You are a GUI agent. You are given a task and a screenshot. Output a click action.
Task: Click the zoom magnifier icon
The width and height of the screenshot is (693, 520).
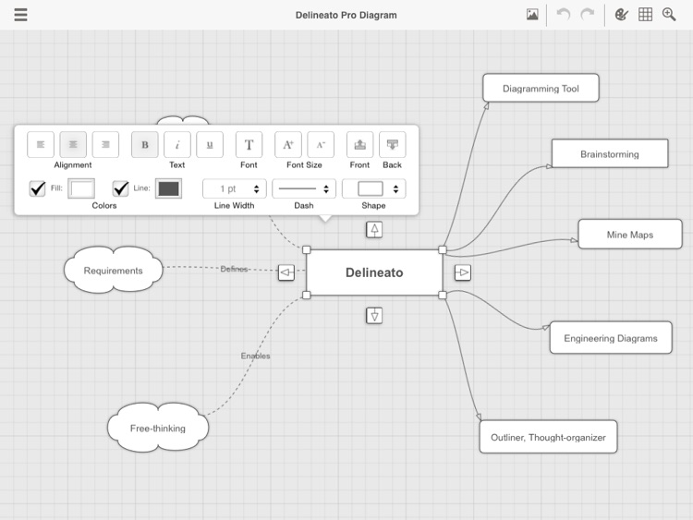[669, 15]
